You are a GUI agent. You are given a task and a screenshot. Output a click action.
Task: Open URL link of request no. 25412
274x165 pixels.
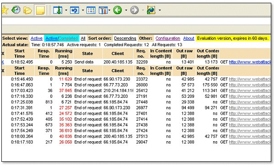pos(250,90)
